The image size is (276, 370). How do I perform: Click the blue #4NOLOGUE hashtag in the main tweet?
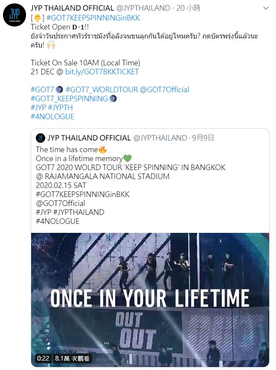coord(52,117)
